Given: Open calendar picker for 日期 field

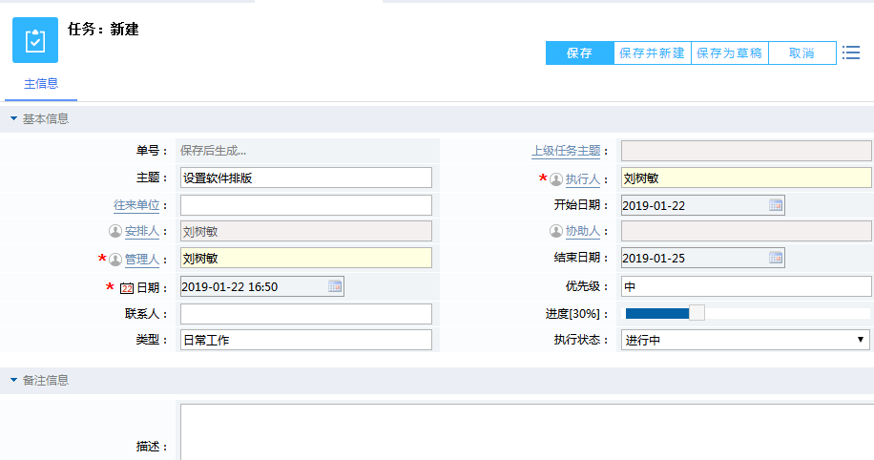Looking at the screenshot, I should 335,286.
